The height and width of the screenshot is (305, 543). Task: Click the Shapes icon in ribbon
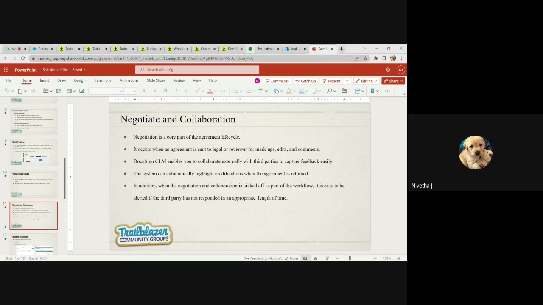(x=276, y=91)
